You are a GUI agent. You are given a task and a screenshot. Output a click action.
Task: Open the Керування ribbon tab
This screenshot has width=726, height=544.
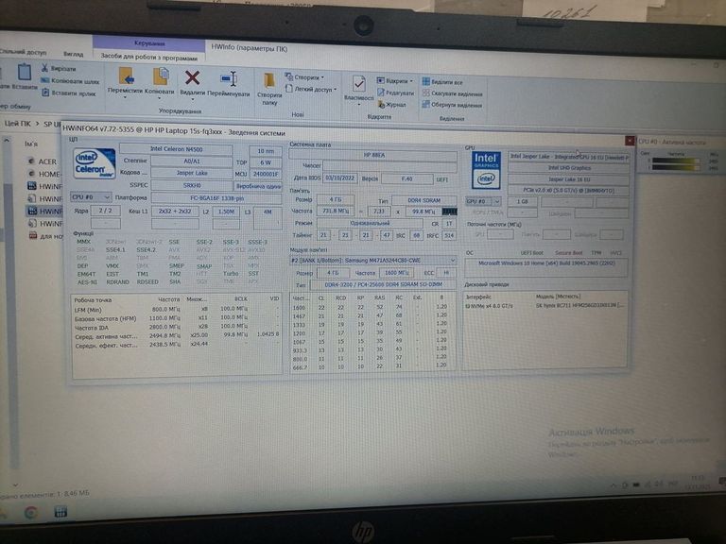[x=149, y=43]
